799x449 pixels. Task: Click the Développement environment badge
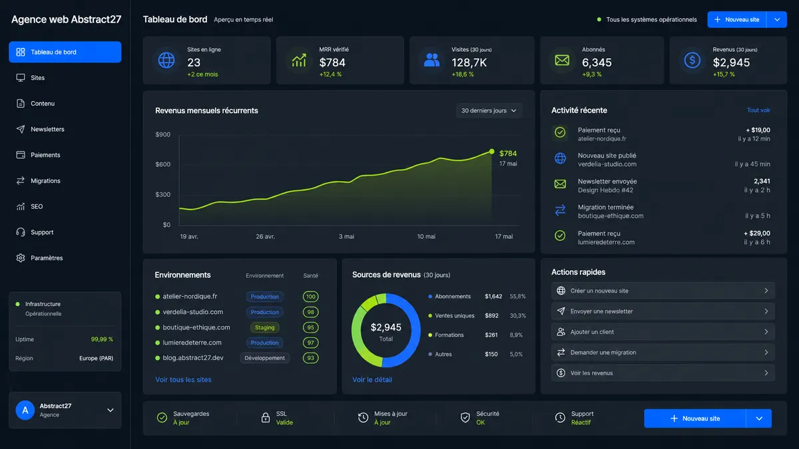point(264,358)
